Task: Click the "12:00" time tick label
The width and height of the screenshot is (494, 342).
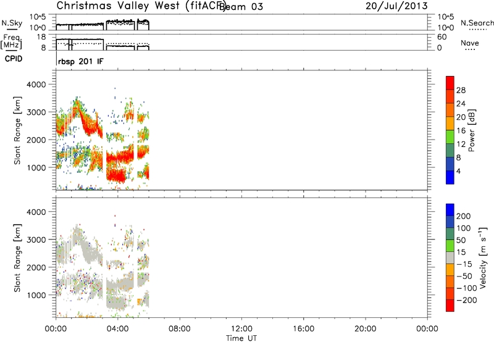Action: pyautogui.click(x=241, y=329)
